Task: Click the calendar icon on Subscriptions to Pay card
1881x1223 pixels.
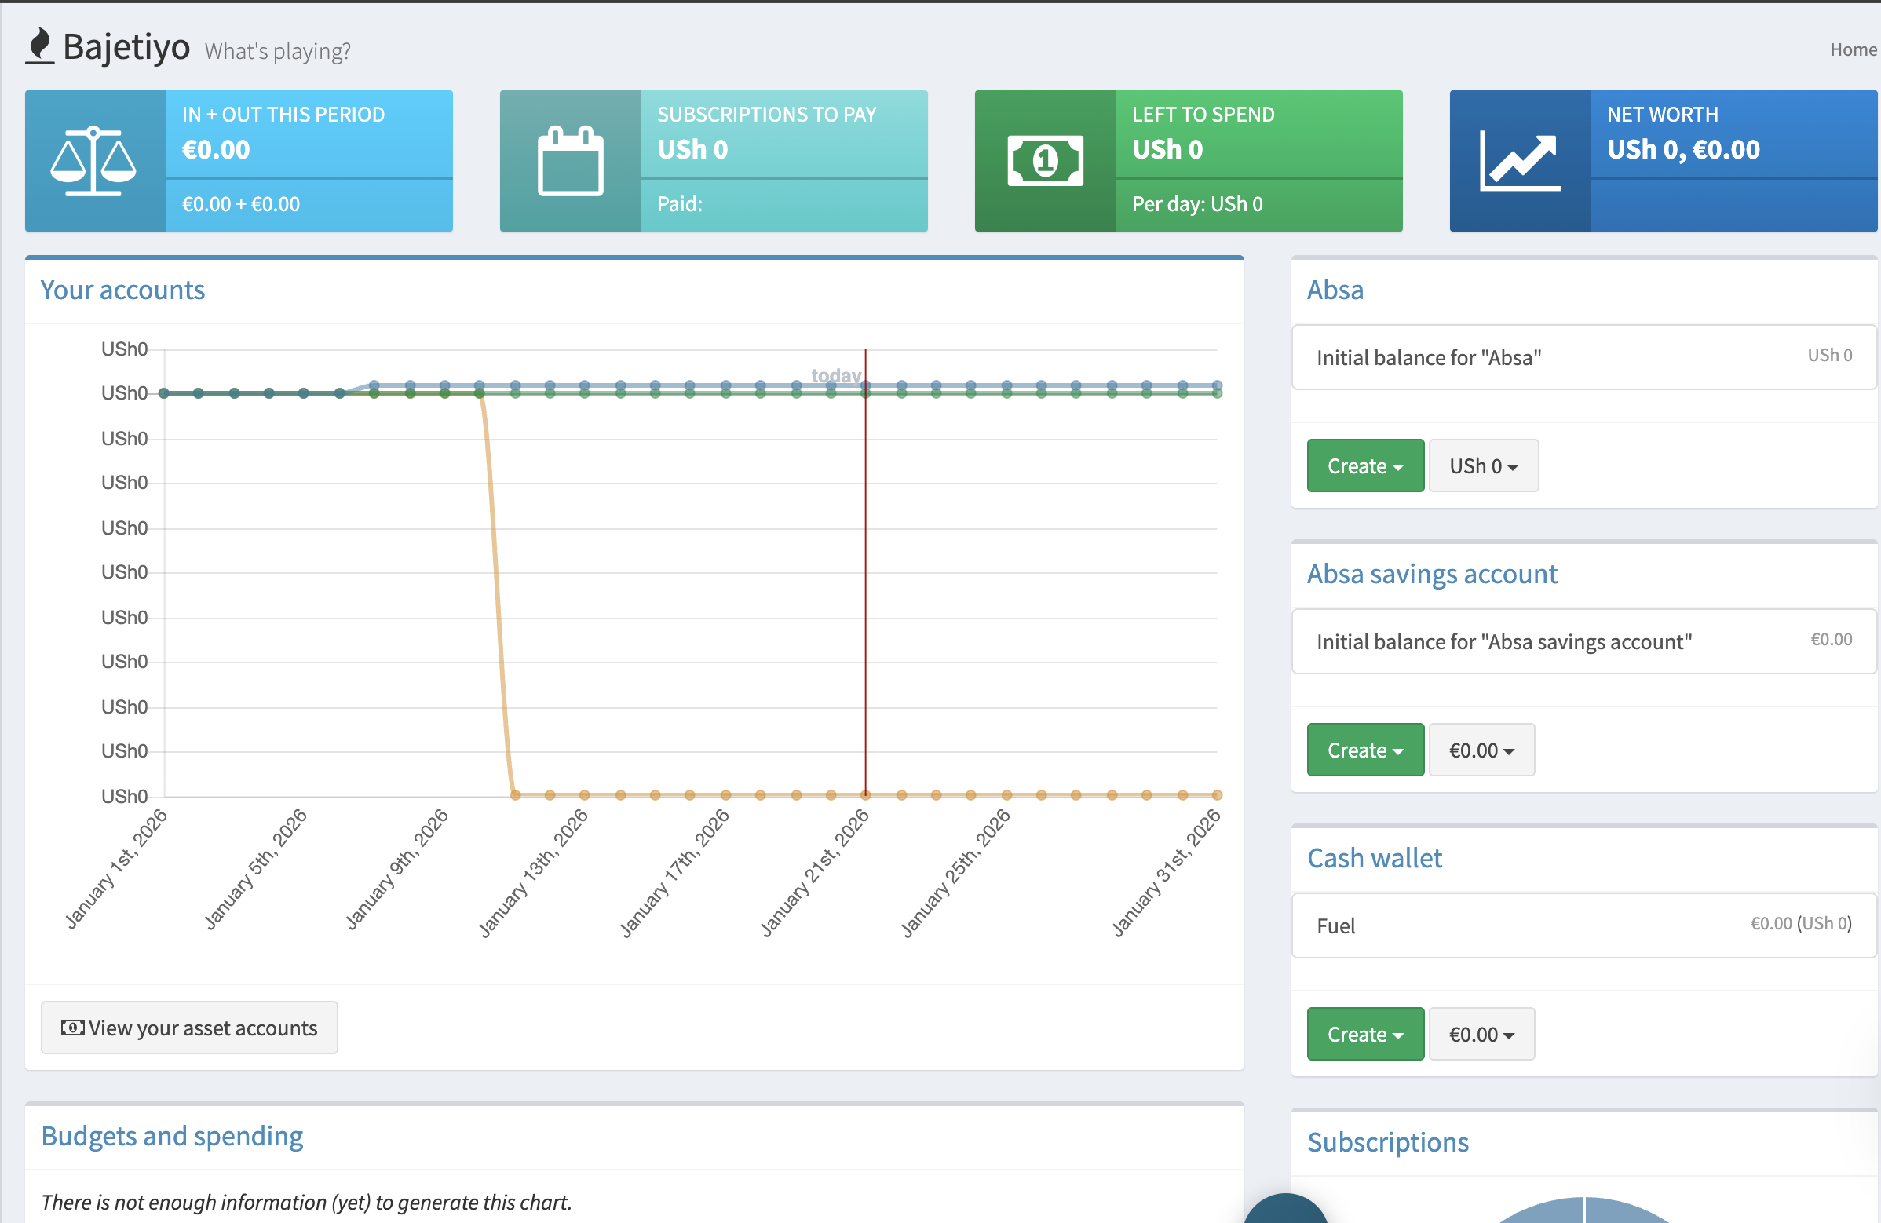Action: [x=570, y=160]
